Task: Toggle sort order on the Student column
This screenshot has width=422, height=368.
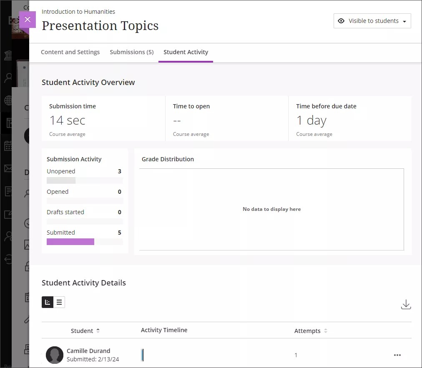Action: tap(97, 330)
